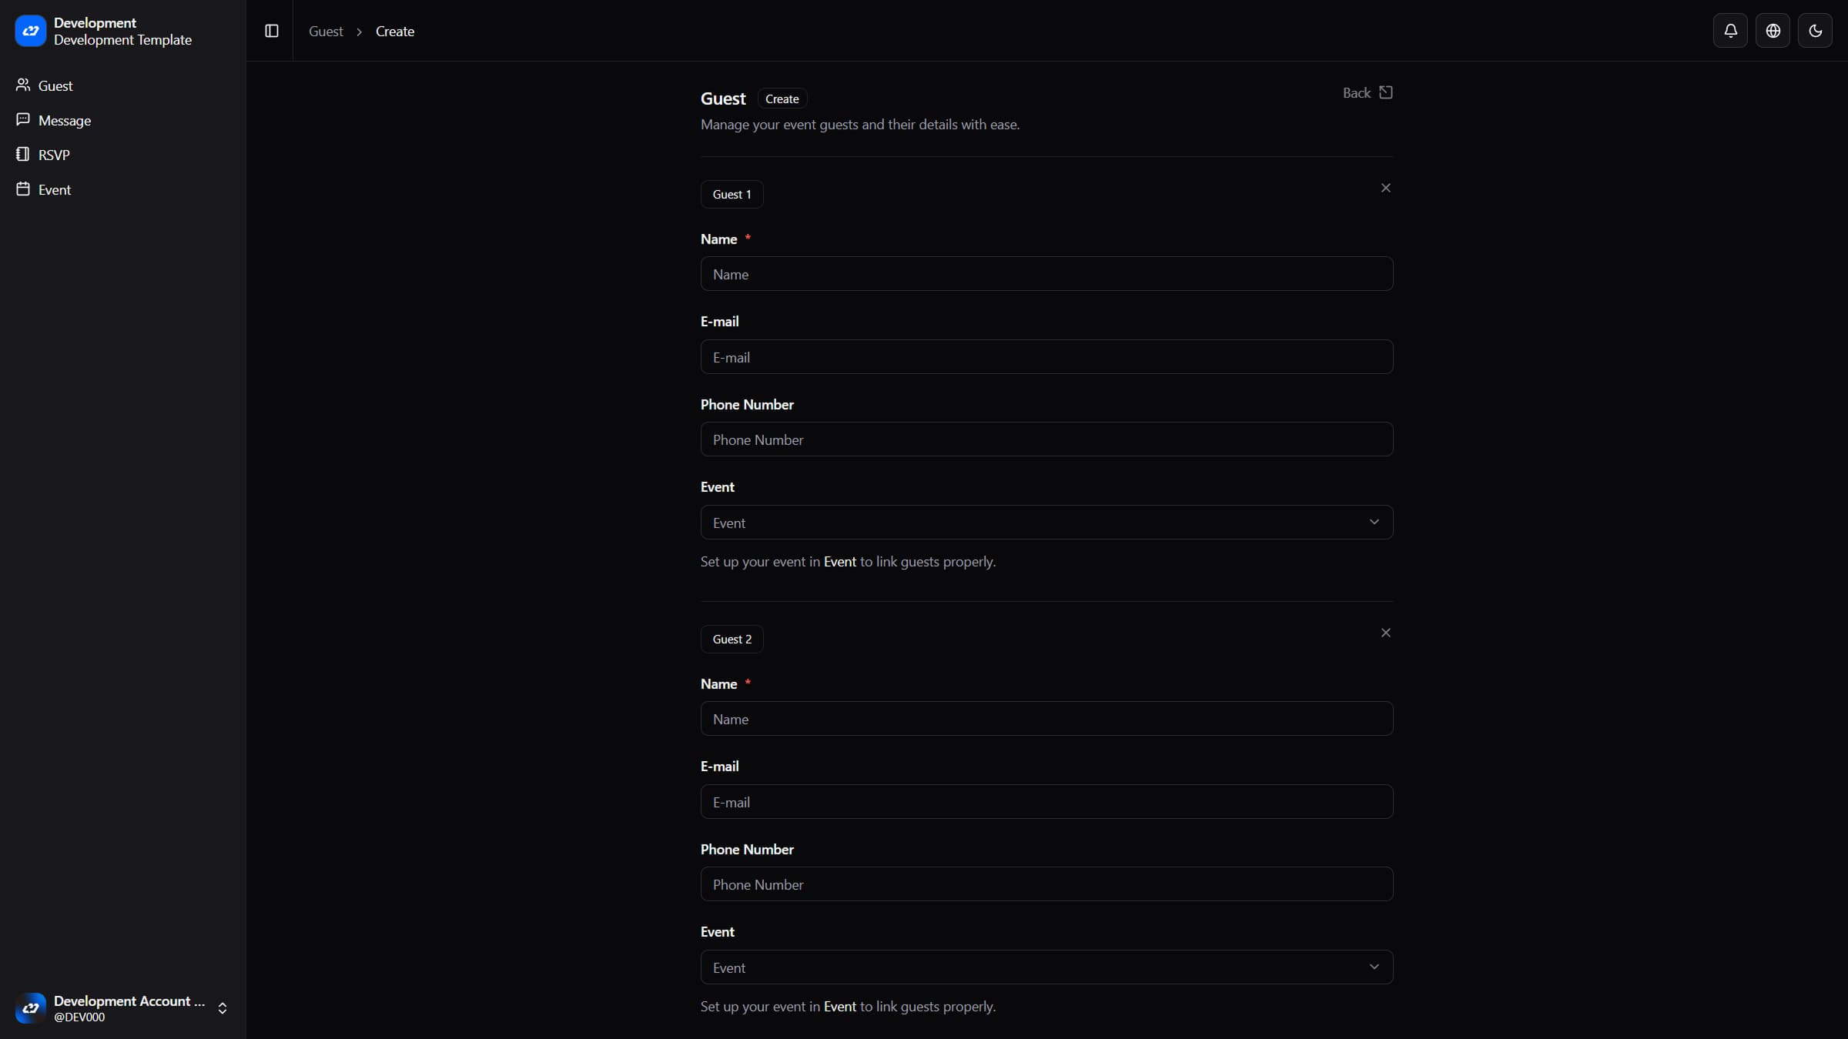Toggle the sidebar panel icon
This screenshot has height=1039, width=1848.
tap(272, 31)
